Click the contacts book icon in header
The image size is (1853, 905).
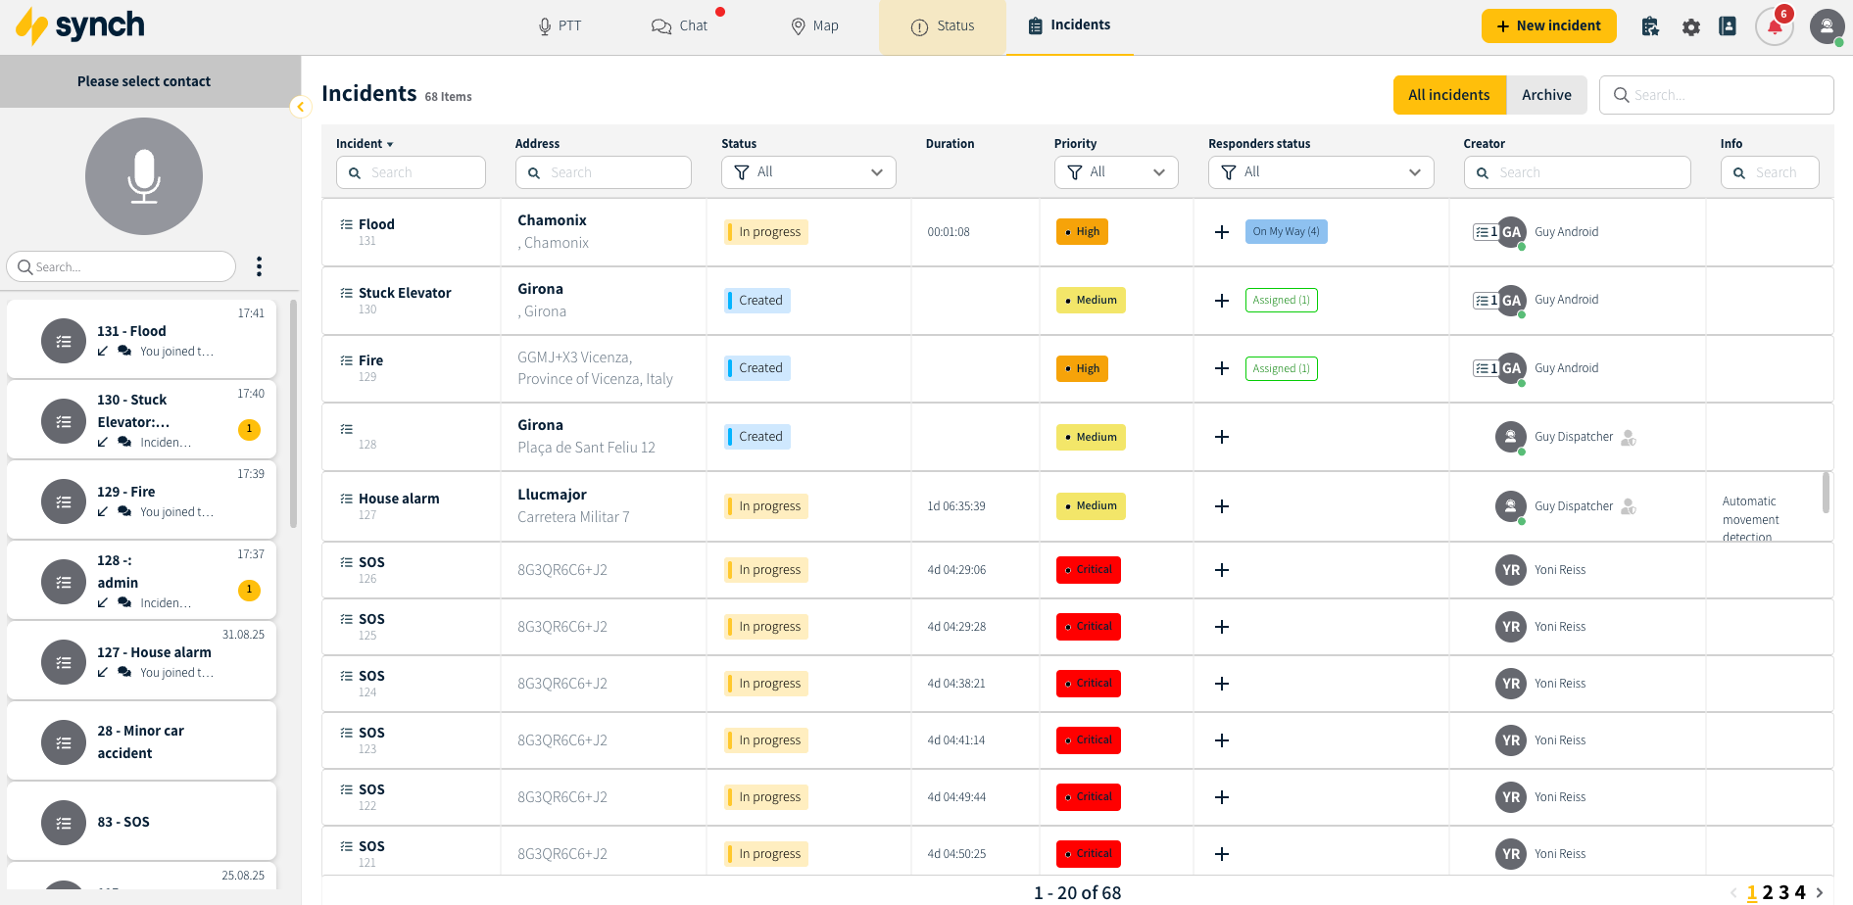click(x=1728, y=26)
